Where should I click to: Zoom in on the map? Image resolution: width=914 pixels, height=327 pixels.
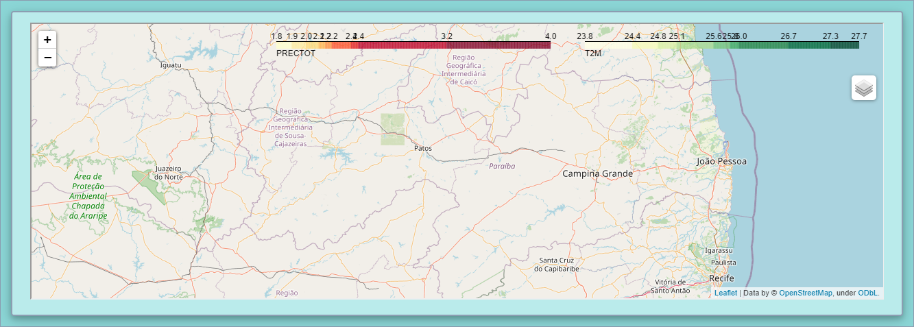[47, 40]
